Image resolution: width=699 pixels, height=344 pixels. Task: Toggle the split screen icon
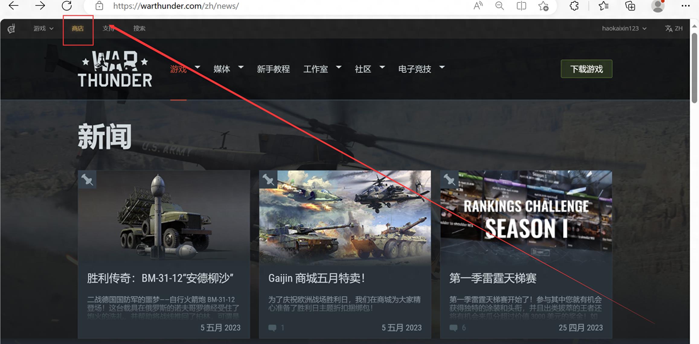(x=521, y=5)
